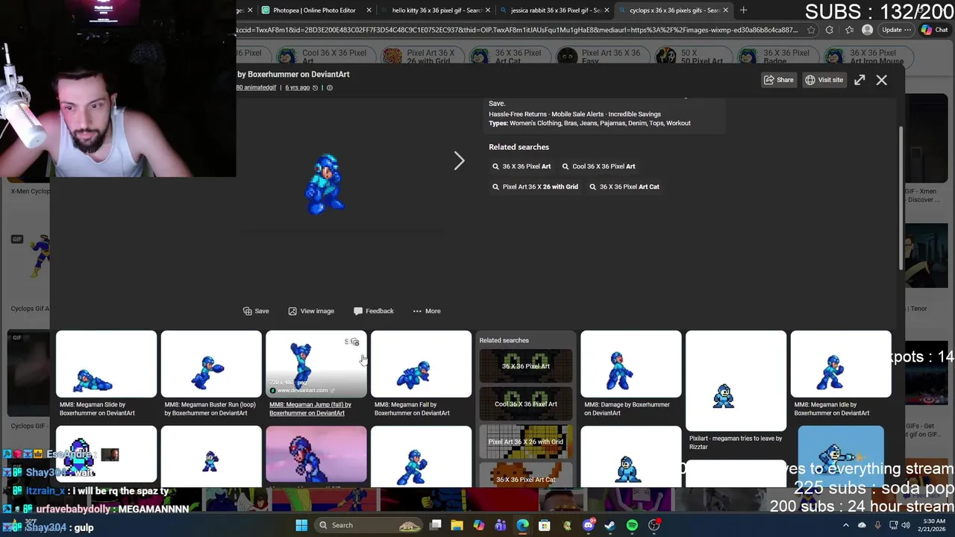
Task: Open a new browser tab
Action: 743,10
